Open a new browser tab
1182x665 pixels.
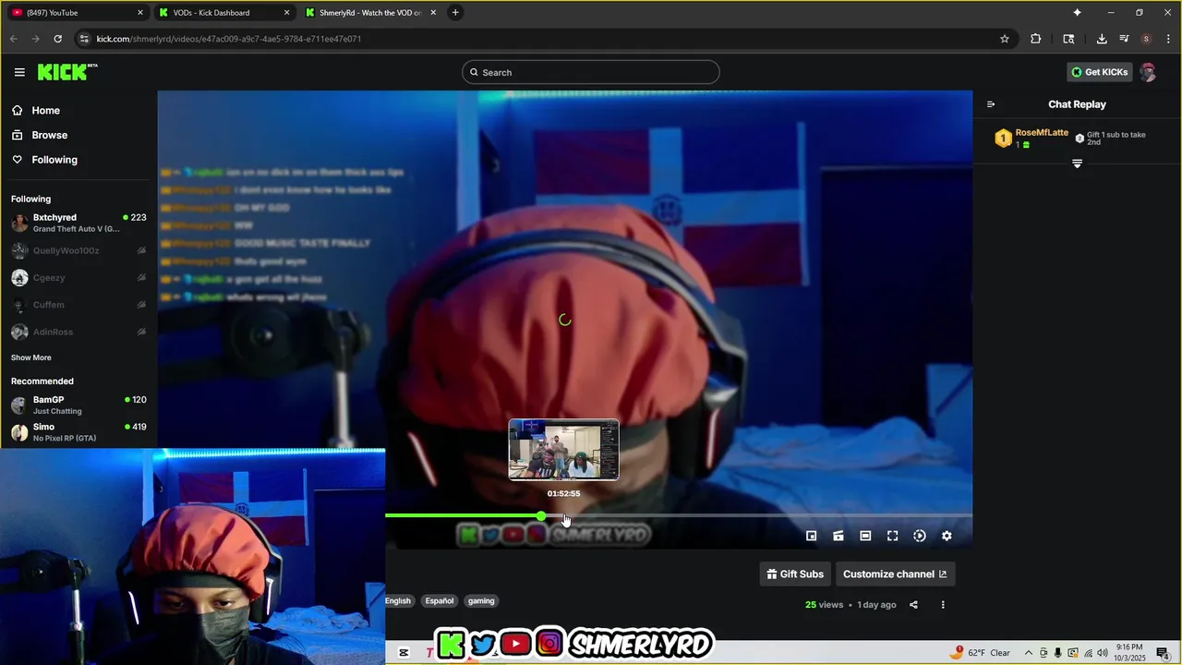tap(455, 13)
